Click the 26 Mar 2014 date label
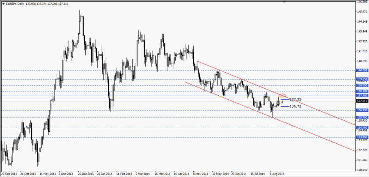This screenshot has width=369, height=177. pos(163,174)
